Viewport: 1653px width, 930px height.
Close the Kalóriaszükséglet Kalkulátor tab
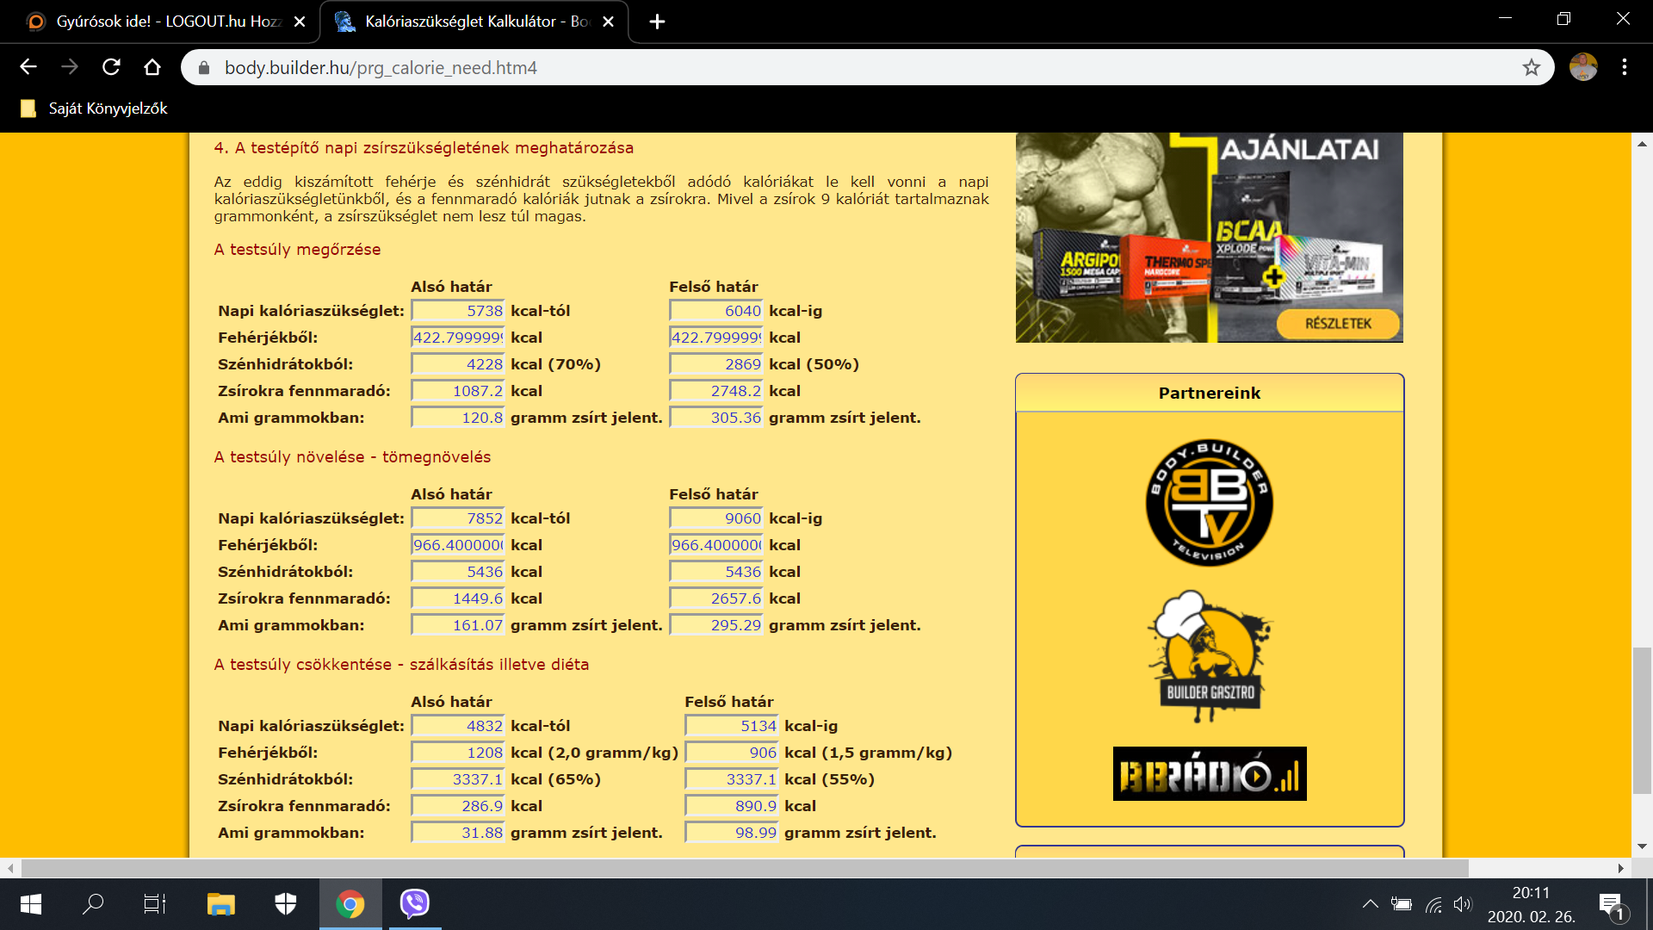(608, 22)
